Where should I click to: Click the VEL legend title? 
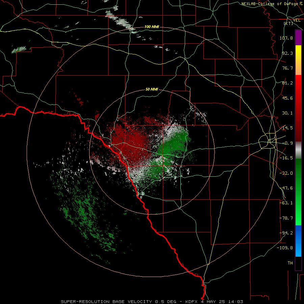[297, 20]
